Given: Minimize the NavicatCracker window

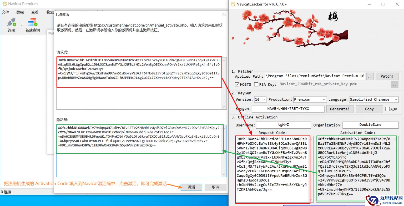Looking at the screenshot, I should pos(369,4).
